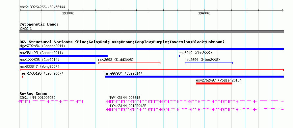Select the nsv1000658 blue gain bar
This screenshot has width=293, height=128.
[57, 63]
